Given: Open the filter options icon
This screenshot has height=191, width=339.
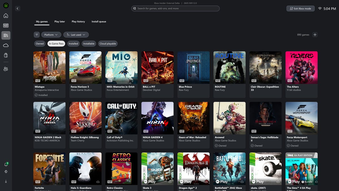Looking at the screenshot, I should tap(37, 35).
